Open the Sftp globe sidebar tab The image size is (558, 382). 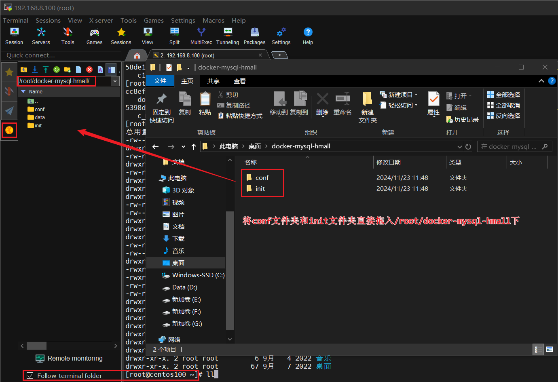point(9,130)
